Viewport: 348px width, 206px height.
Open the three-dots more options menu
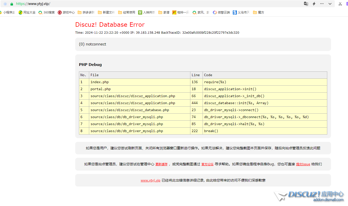pyautogui.click(x=322, y=4)
